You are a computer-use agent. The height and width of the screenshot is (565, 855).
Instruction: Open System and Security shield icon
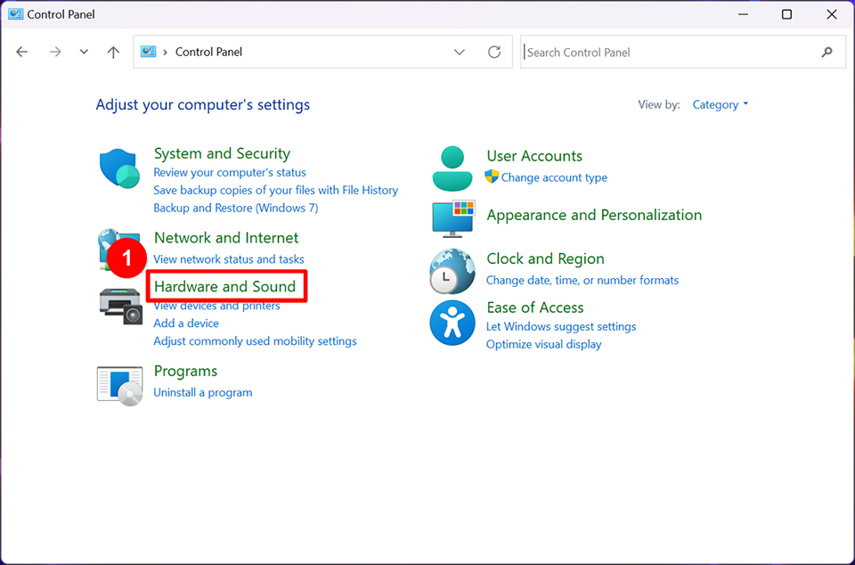point(119,168)
